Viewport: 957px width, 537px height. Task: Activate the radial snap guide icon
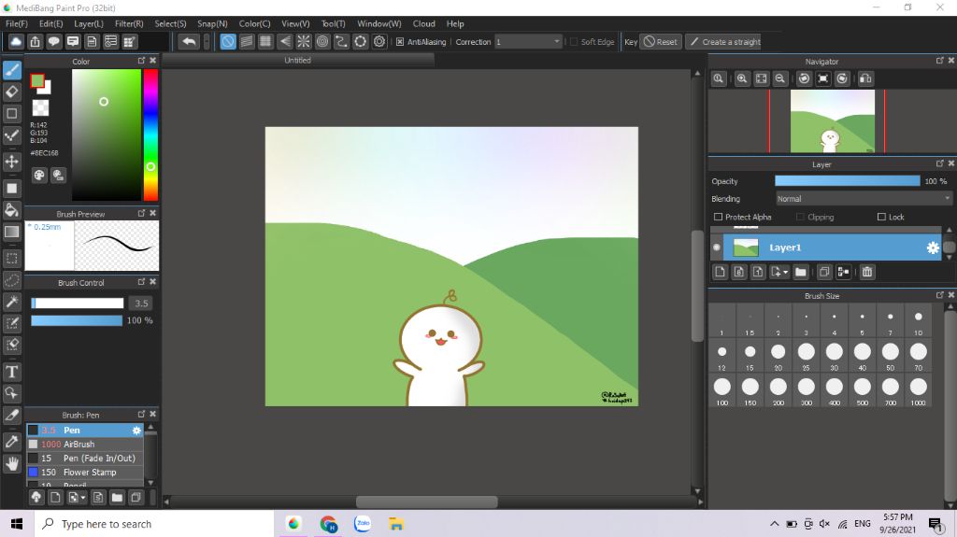[303, 42]
